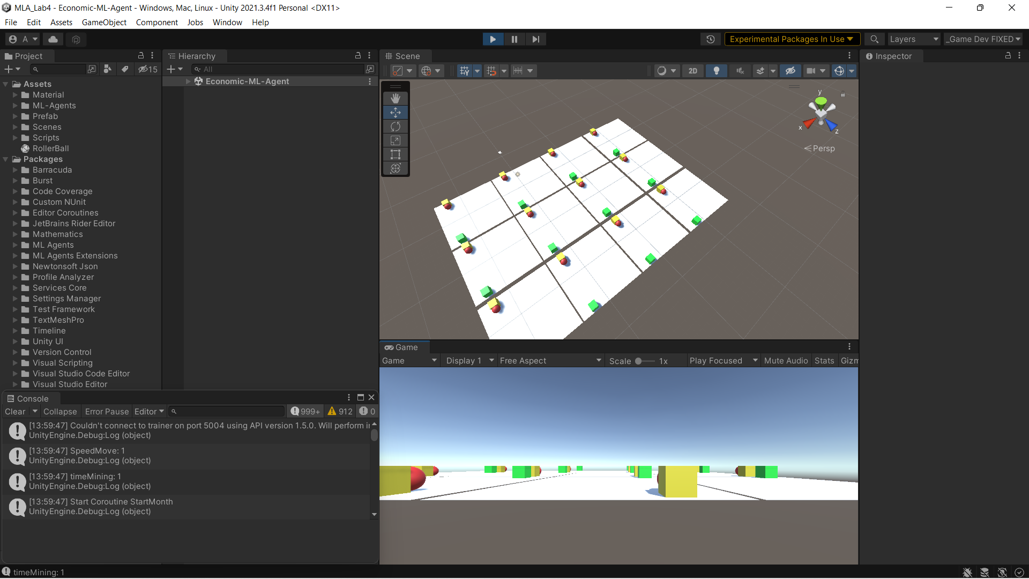Toggle scene visibility hidden objects
The height and width of the screenshot is (579, 1029).
pyautogui.click(x=790, y=71)
